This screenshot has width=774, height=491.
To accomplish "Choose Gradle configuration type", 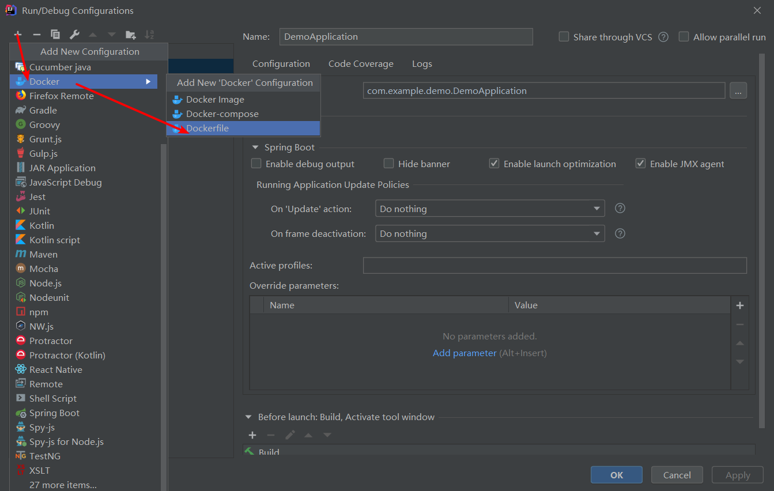I will tap(84, 110).
